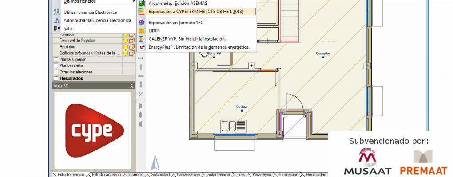Viewport: 453px width, 177px height.
Task: Click the Vista 3D panel title
Action: pos(61,86)
